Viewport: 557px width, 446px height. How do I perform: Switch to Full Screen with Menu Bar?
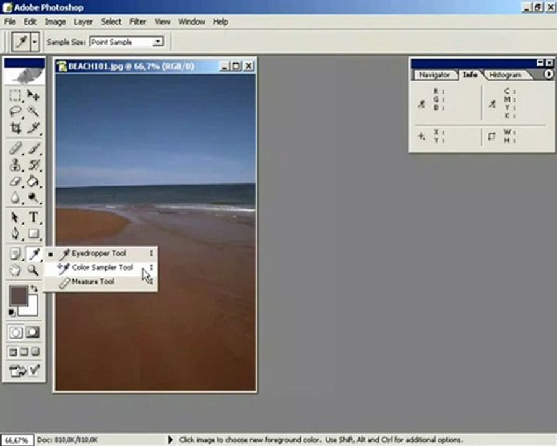point(24,352)
